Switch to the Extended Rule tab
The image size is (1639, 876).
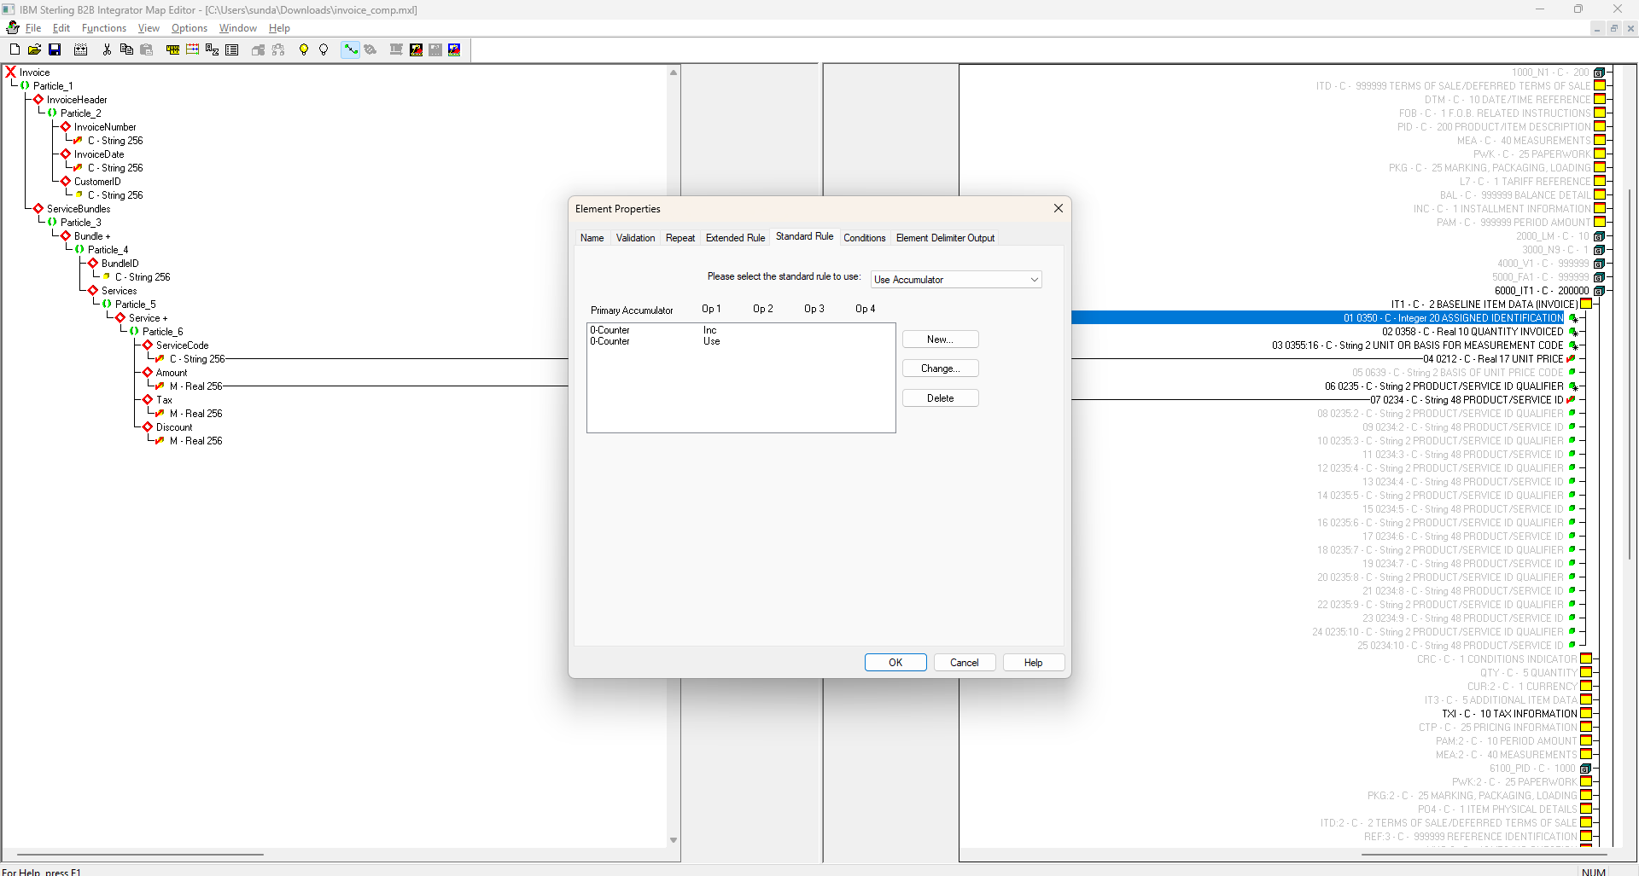[x=735, y=238]
